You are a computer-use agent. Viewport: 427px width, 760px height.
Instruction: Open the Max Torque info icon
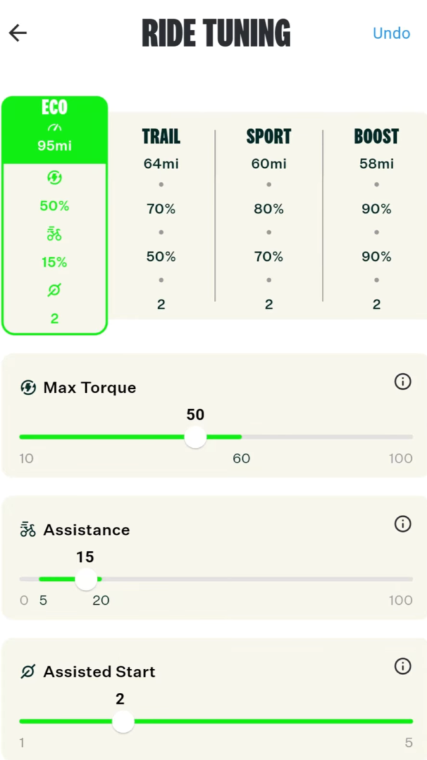403,382
